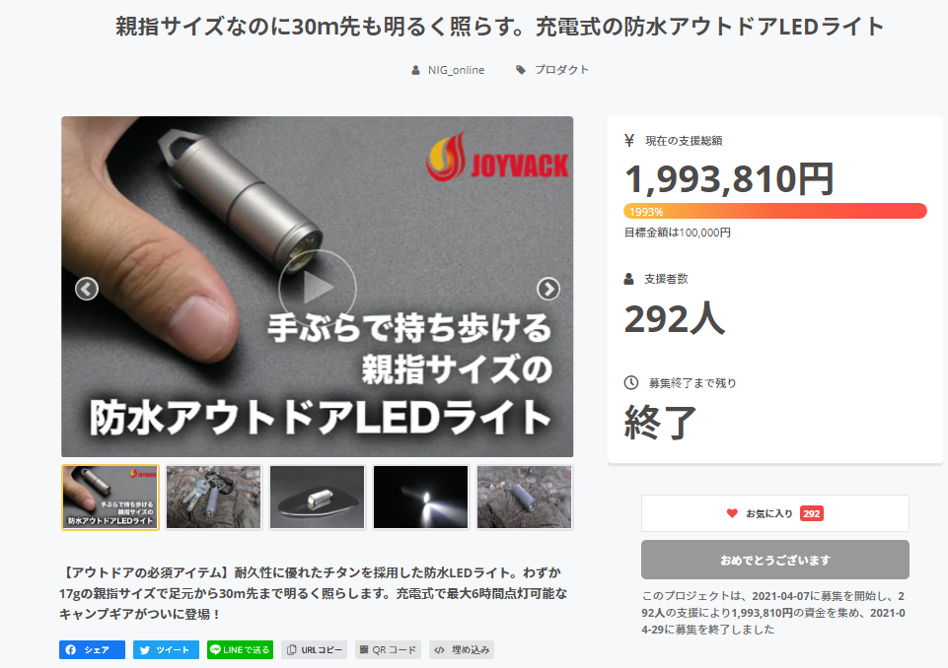948x668 pixels.
Task: Select light on metal dish thumbnail
Action: 318,498
